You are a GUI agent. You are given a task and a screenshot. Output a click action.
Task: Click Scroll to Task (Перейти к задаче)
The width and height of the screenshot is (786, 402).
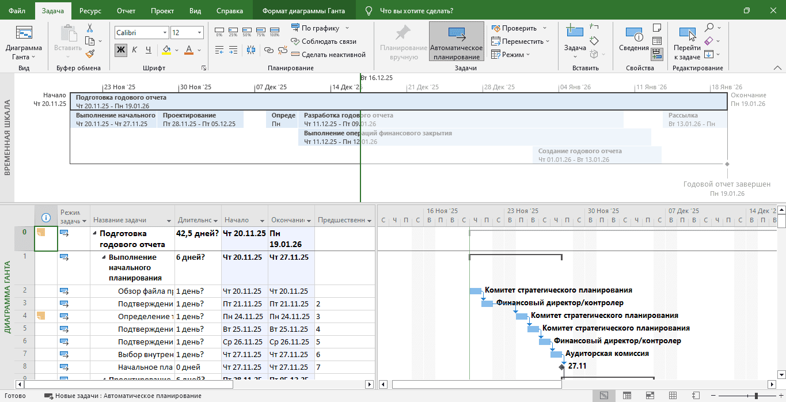point(687,43)
